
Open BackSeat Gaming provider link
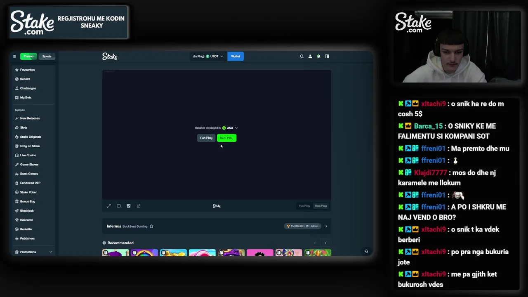(135, 226)
